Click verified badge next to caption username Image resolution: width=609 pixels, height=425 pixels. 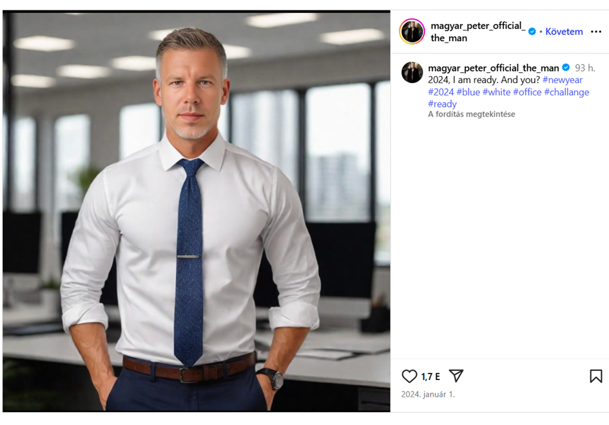pos(566,68)
